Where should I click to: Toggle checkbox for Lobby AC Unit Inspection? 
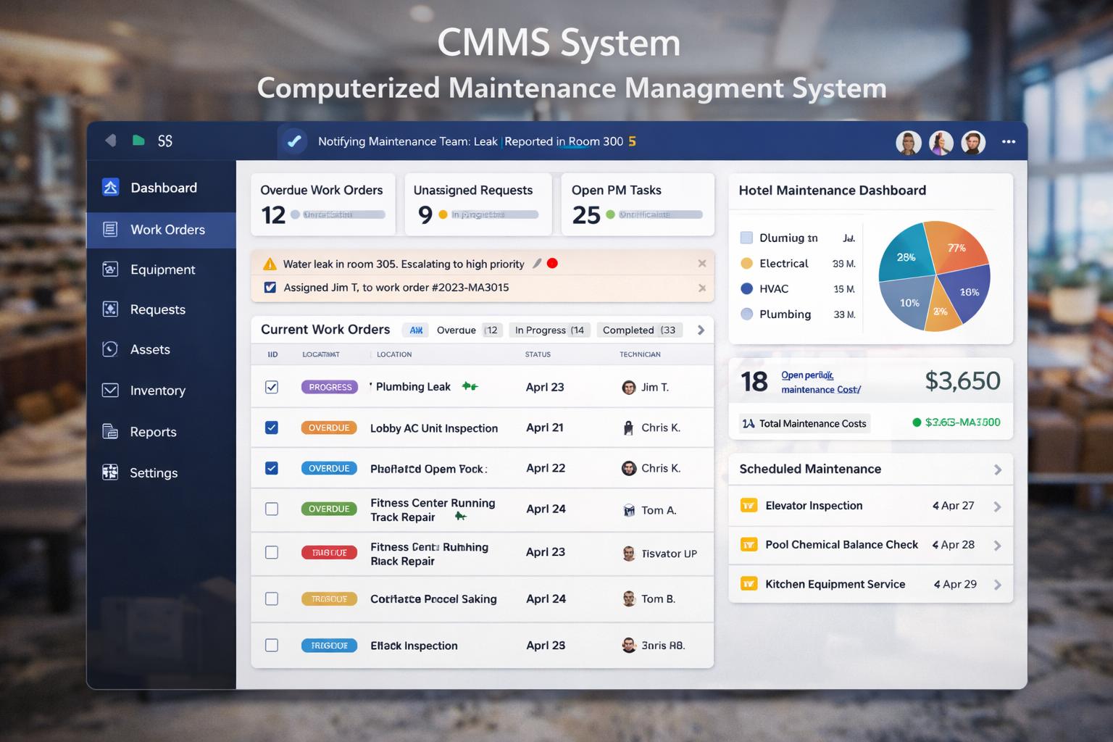click(x=272, y=428)
